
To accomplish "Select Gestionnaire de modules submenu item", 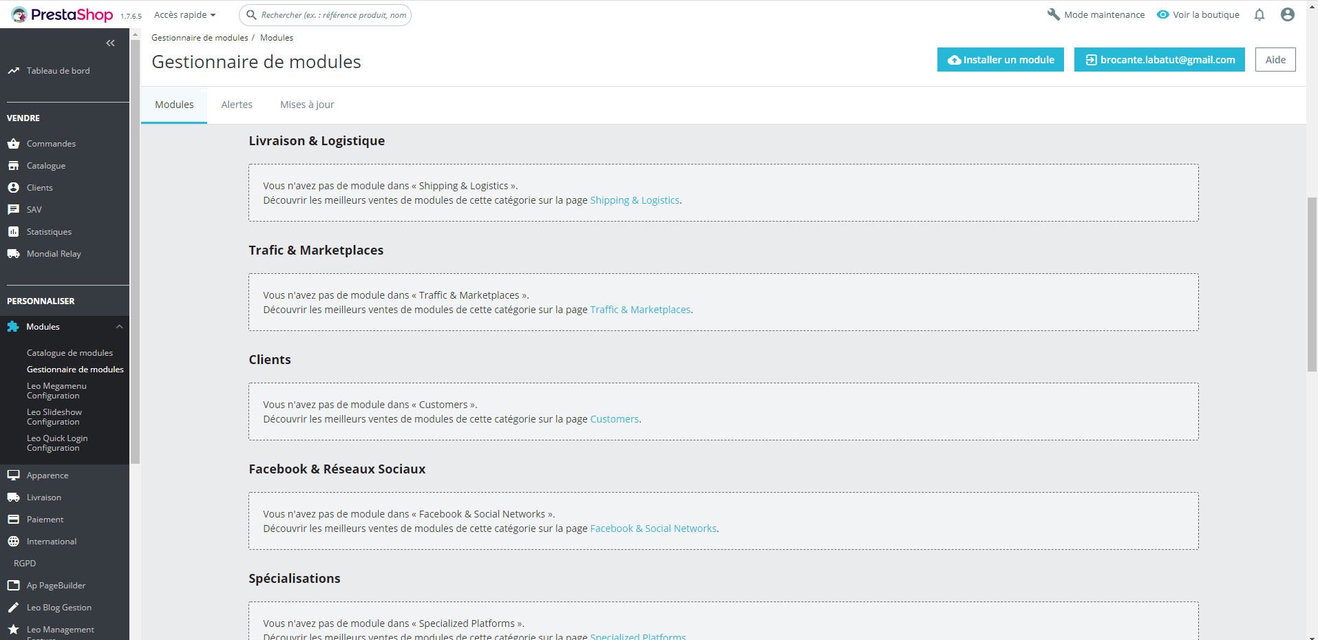I will 75,370.
